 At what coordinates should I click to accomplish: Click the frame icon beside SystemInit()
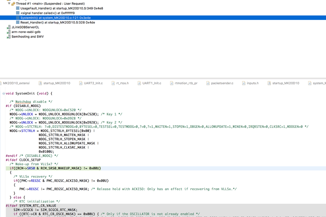pyautogui.click(x=18, y=18)
